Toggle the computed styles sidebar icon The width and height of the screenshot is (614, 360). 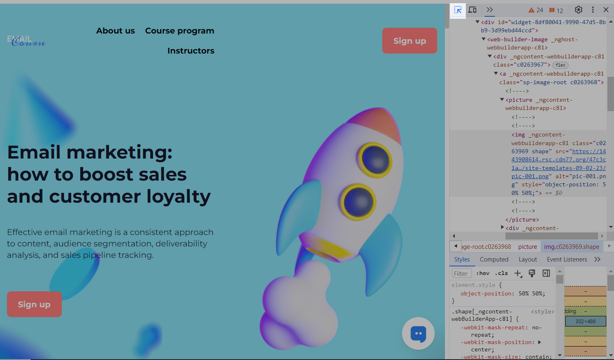[546, 273]
